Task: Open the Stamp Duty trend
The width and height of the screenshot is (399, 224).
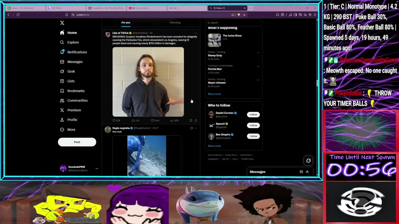Action: coord(215,55)
